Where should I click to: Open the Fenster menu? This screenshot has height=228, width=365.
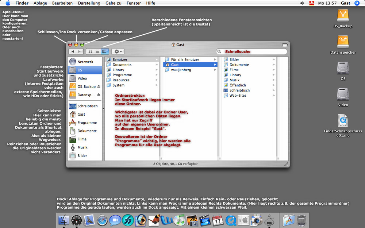point(134,3)
